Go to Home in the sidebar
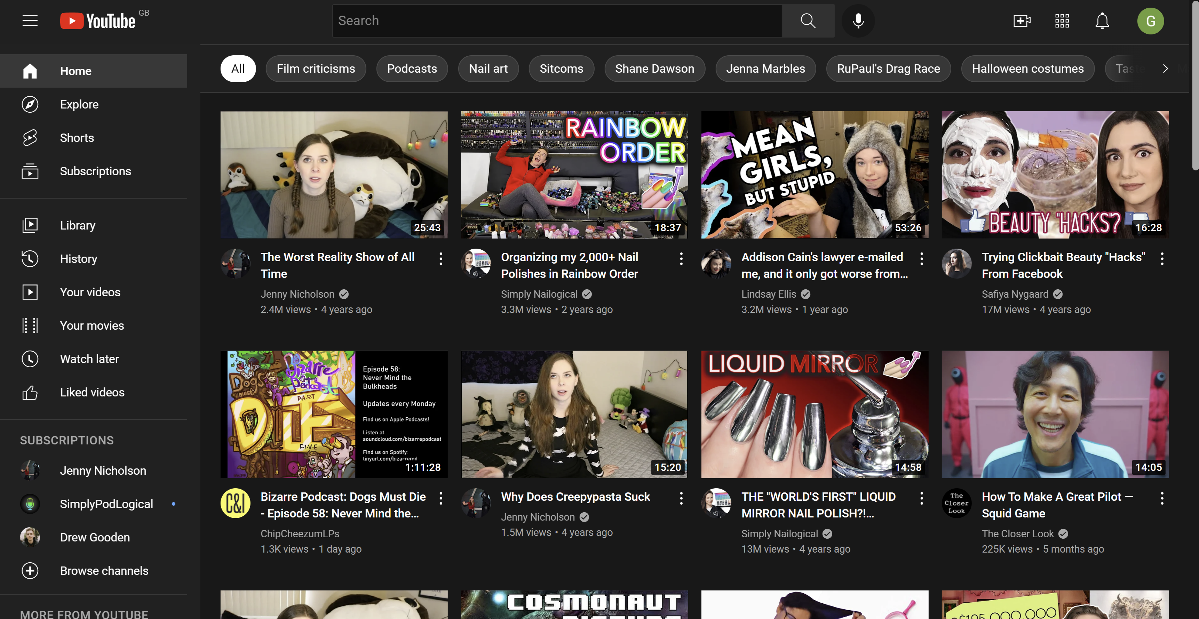Screen dimensions: 1199x619 coord(94,71)
